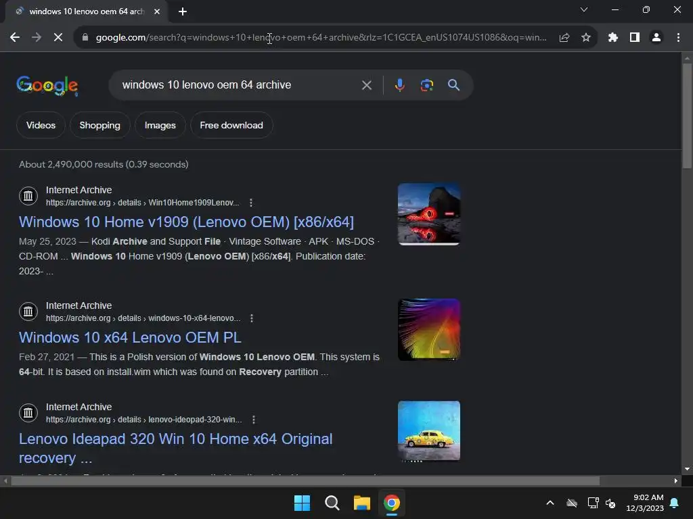This screenshot has height=519, width=693.
Task: Open more options for lenovo-ideapad-320-win result
Action: point(254,420)
